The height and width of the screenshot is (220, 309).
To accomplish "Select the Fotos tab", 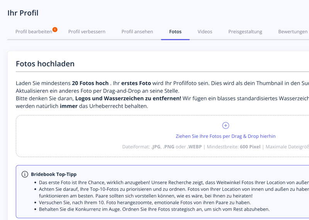I will [x=175, y=32].
